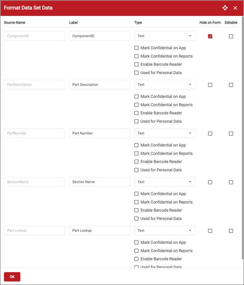Check Hide on Form for SectionName
Screen dimensions: 244x285
coord(210,182)
